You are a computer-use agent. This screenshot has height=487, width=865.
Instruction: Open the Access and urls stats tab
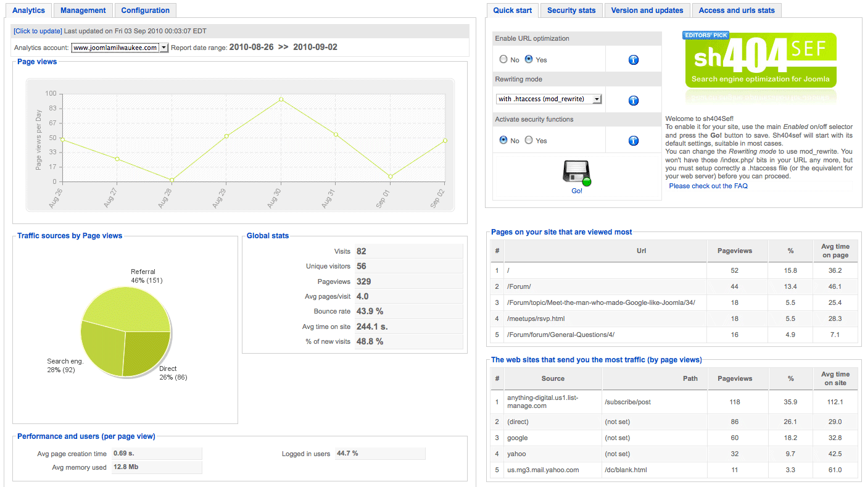coord(737,10)
